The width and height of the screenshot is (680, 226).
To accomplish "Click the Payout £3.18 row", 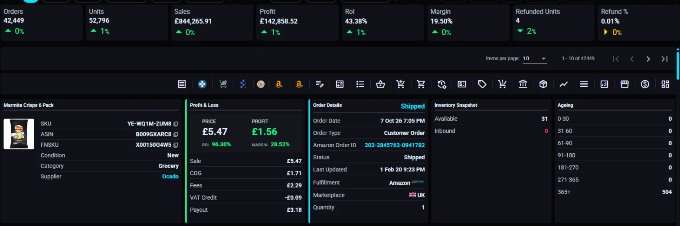I will (x=245, y=210).
